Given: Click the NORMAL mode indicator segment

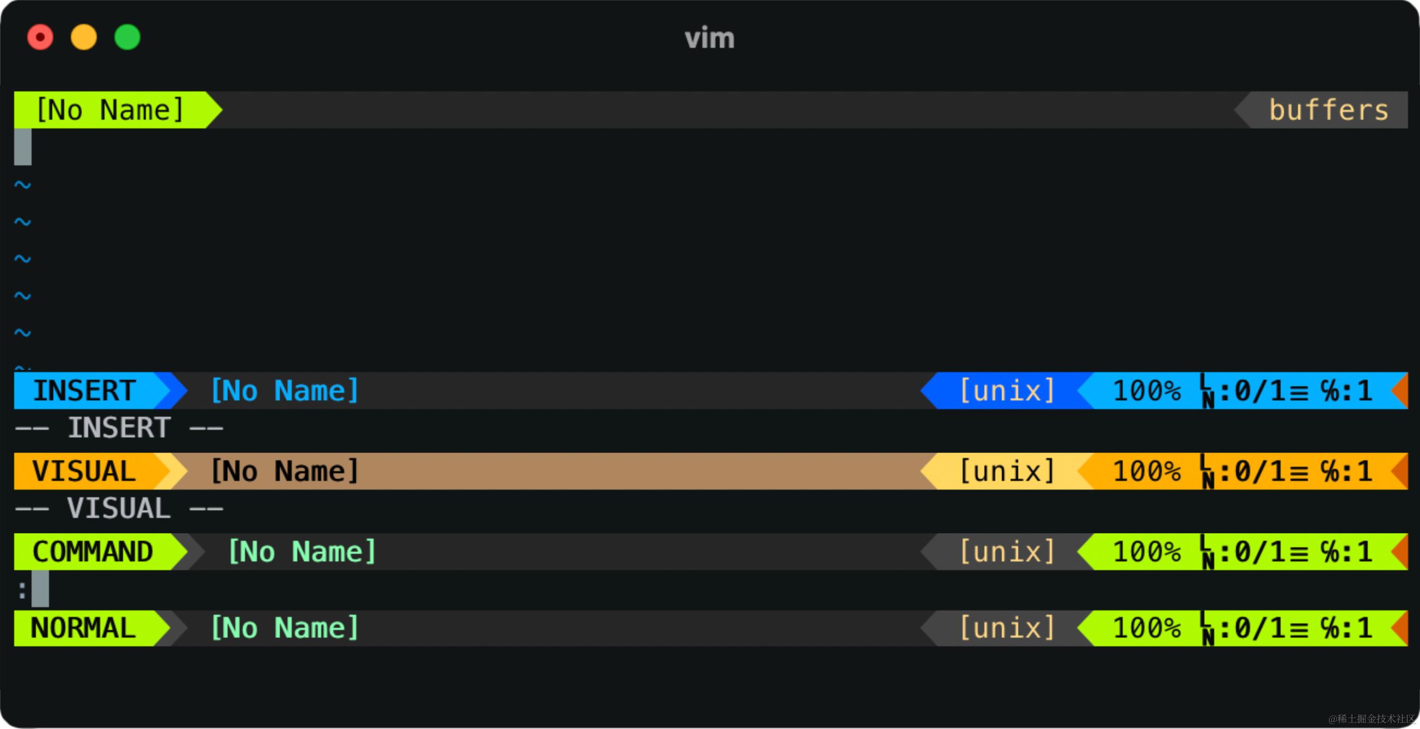Looking at the screenshot, I should pyautogui.click(x=84, y=628).
